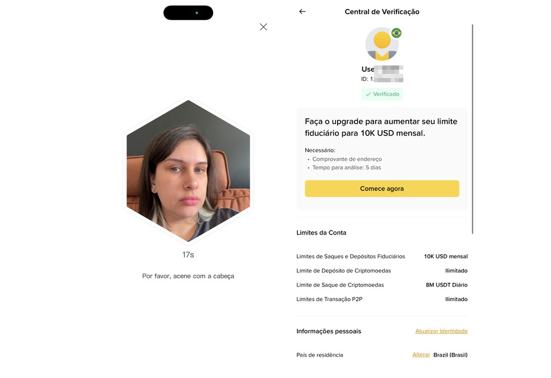The height and width of the screenshot is (378, 551).
Task: Click the back arrow in Central de Verificação
Action: [x=302, y=11]
